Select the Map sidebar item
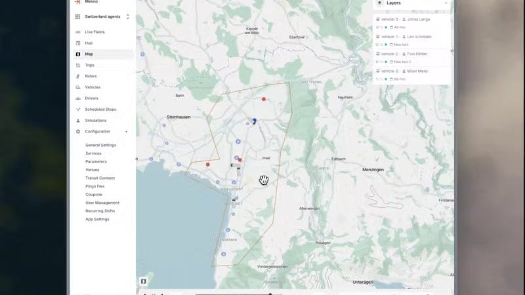Screen dimensions: 525x295 click(x=103, y=54)
